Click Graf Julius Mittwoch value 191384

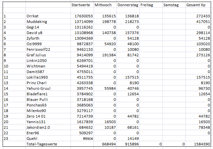105,55
